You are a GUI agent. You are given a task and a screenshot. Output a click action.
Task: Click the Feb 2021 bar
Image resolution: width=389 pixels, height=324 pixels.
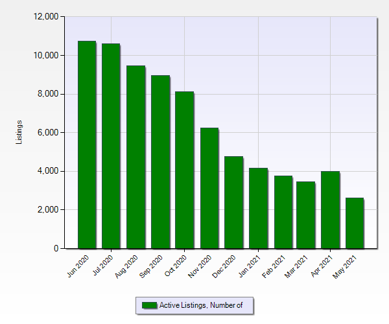point(283,212)
